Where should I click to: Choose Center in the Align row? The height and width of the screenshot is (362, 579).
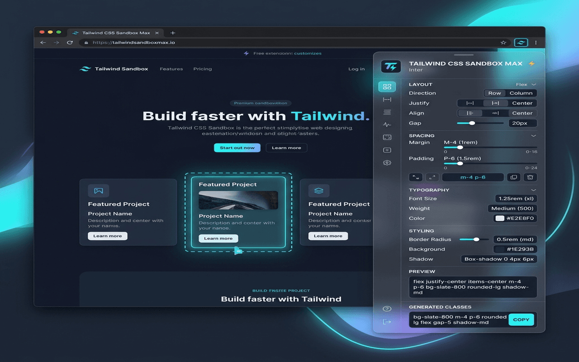coord(522,113)
